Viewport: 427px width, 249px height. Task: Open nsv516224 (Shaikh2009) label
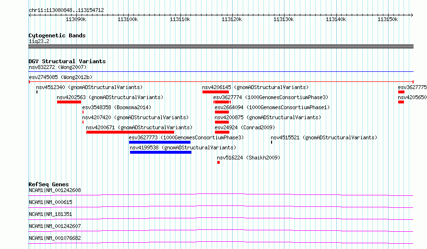(x=249, y=158)
